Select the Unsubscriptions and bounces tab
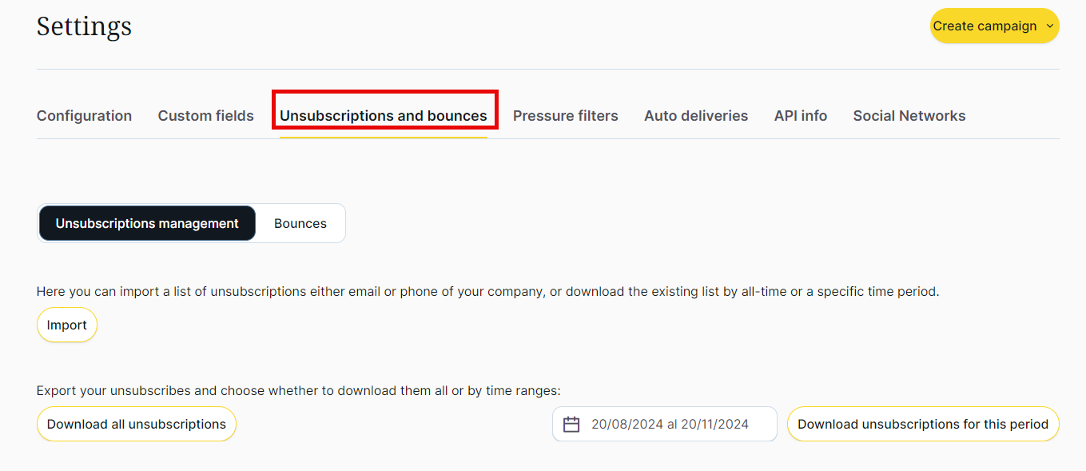This screenshot has width=1086, height=471. 384,116
